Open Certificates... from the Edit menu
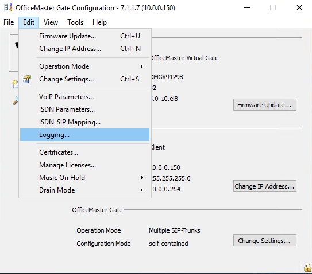Screen dimensions: 312x274 85,152
